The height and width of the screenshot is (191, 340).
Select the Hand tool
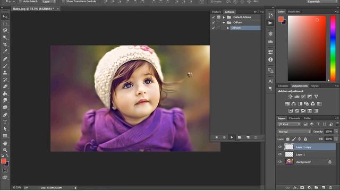coord(5,143)
